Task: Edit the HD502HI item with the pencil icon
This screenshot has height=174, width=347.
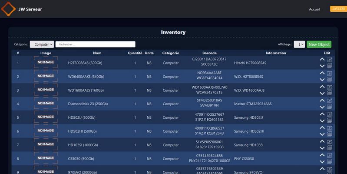Action: [329, 128]
